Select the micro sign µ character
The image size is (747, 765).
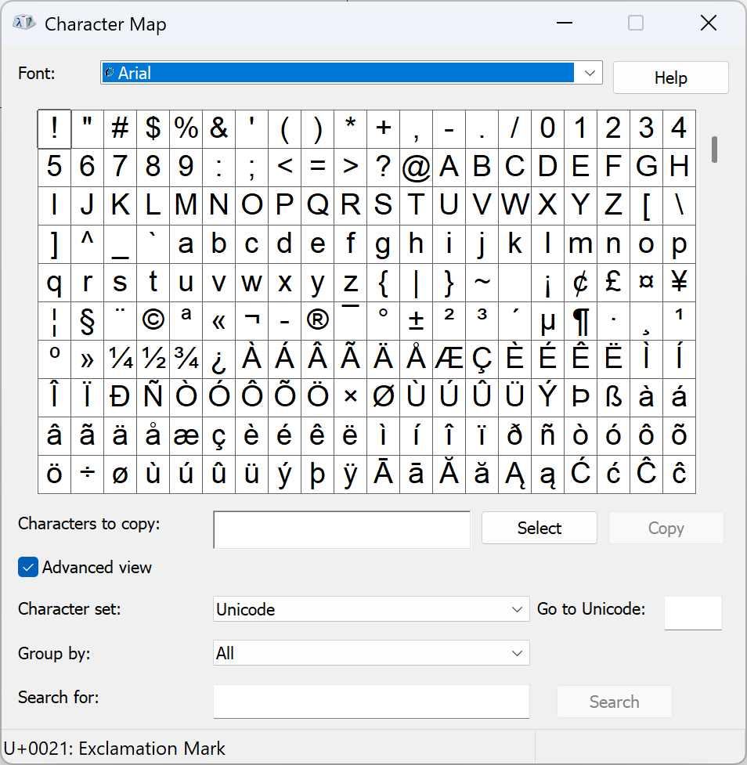pyautogui.click(x=547, y=320)
